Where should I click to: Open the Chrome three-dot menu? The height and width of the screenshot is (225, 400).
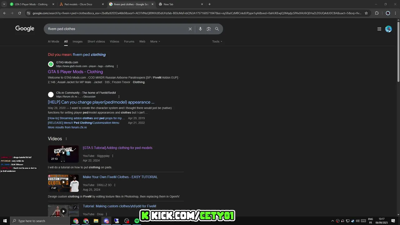(x=395, y=13)
